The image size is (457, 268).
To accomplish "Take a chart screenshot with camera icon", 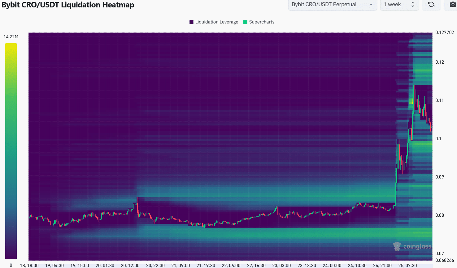I will (452, 5).
